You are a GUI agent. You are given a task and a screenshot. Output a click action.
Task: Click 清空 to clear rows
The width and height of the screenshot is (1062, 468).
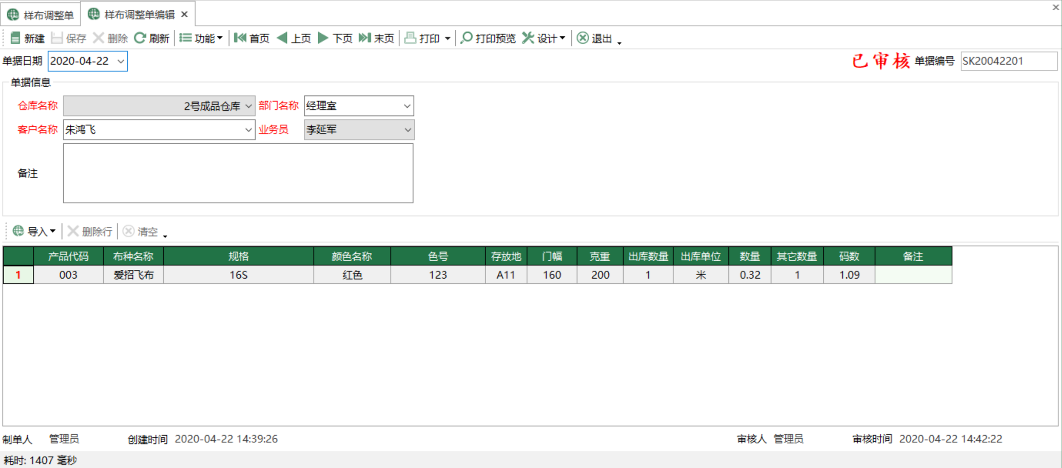tap(141, 231)
